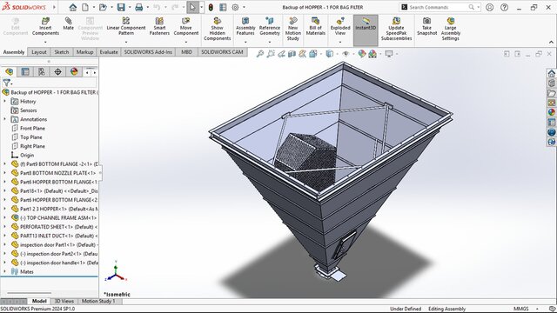Screen dimensions: 557x313
Task: Expand the Mates folder
Action: (4, 271)
